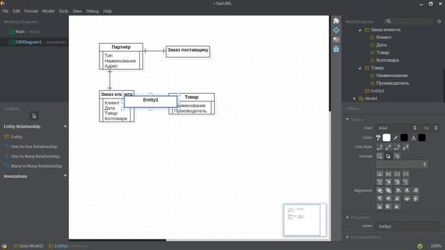Click the Send to Back icon

(388, 190)
